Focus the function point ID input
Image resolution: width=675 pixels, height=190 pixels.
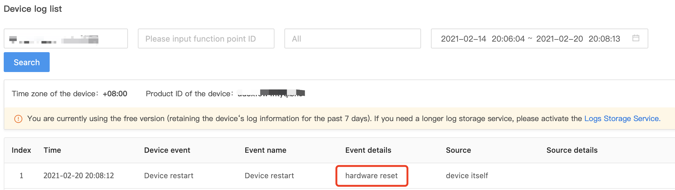click(206, 38)
